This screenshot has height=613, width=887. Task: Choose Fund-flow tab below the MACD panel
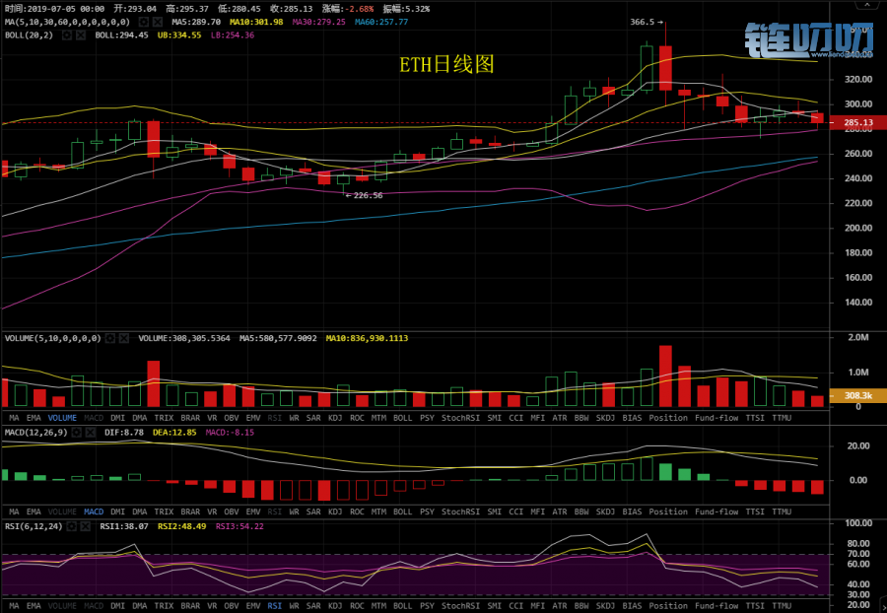click(x=717, y=511)
